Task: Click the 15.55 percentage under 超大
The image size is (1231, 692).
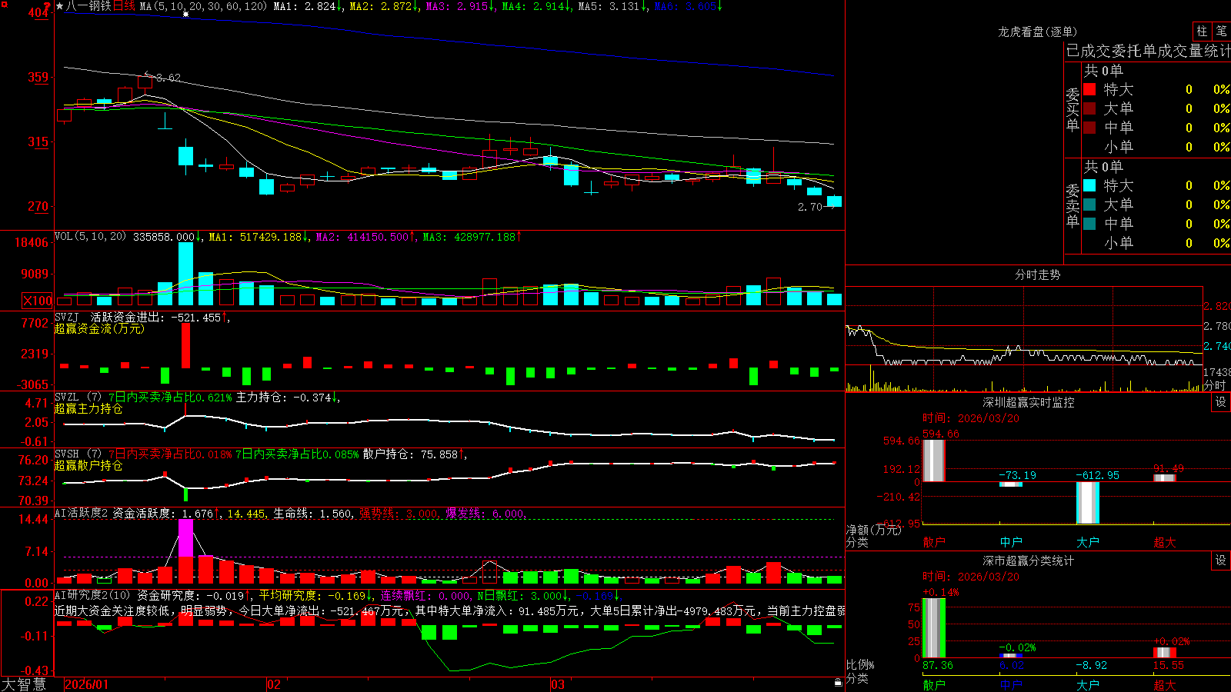Action: tap(1169, 665)
